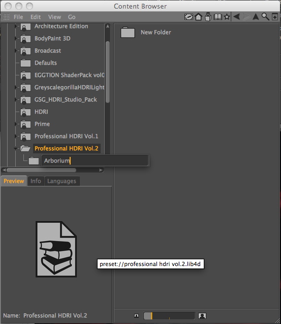Select the Professional HDRI Vol.1 label

[x=66, y=136]
